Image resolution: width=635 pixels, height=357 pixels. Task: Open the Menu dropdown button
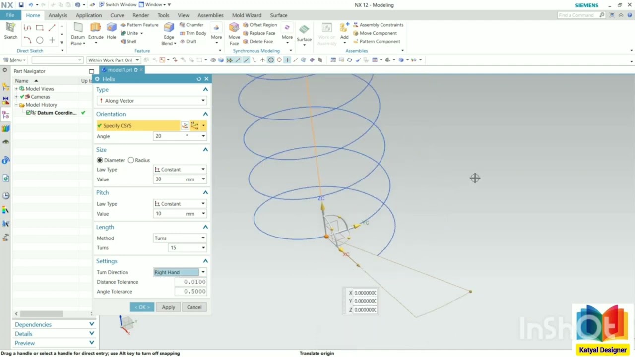click(14, 60)
